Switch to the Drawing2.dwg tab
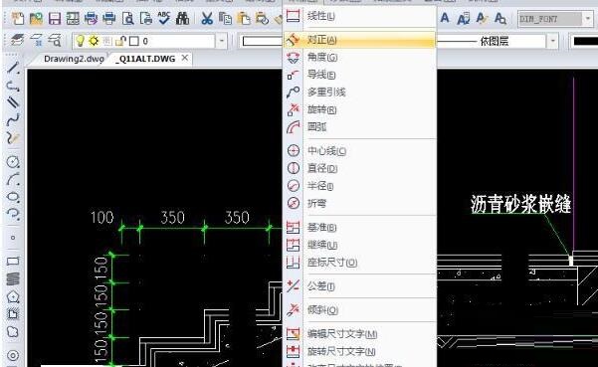Screen dimensions: 598x367 point(74,59)
